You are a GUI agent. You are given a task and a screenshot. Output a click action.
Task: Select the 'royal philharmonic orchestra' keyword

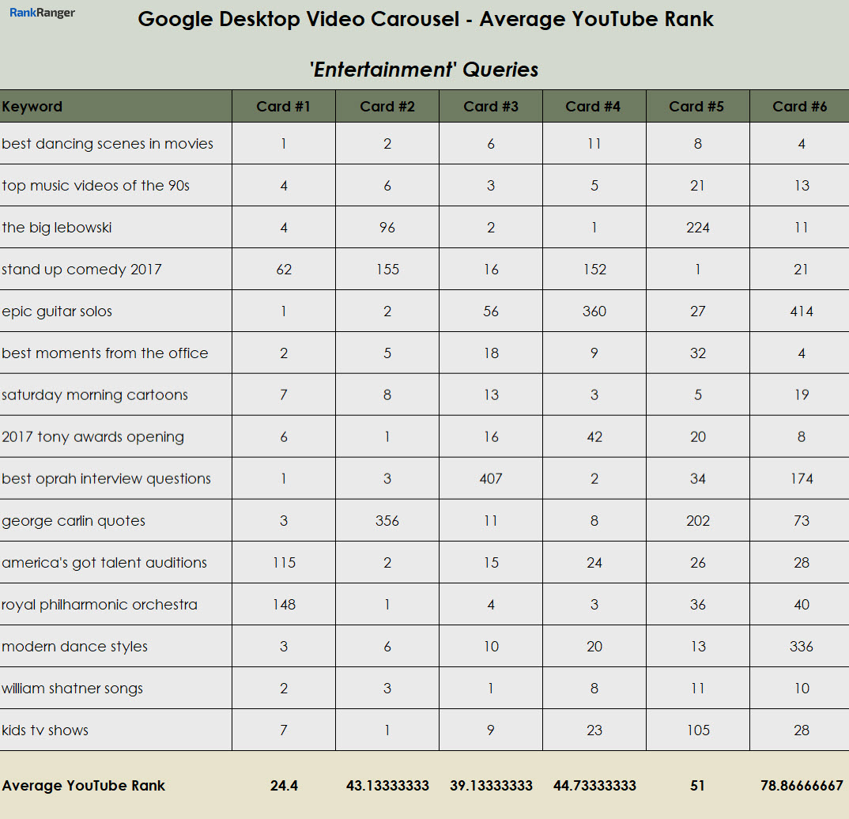pos(100,605)
